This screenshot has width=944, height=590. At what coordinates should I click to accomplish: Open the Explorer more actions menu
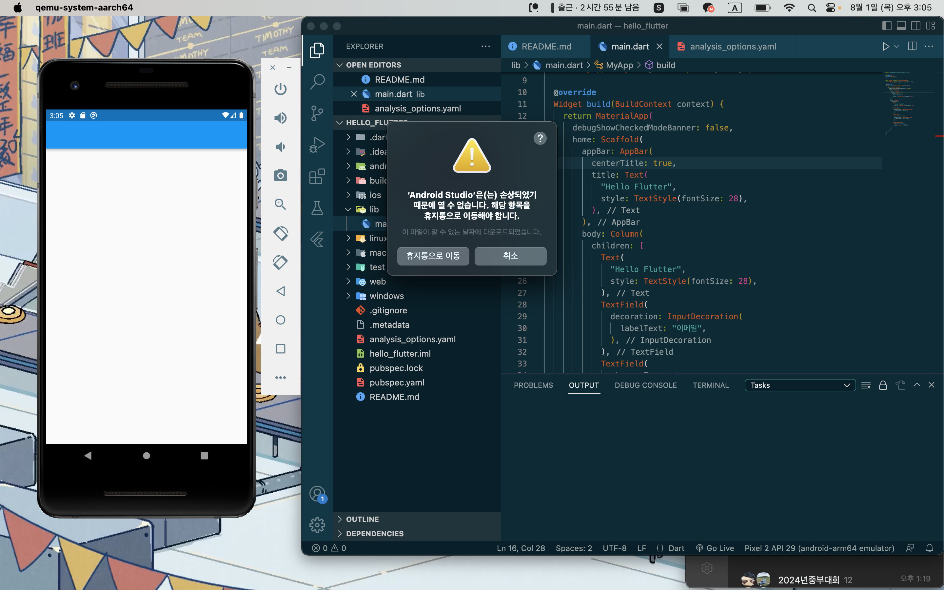point(486,47)
